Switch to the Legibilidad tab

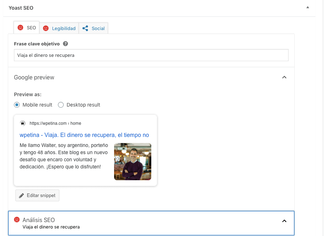[x=59, y=28]
